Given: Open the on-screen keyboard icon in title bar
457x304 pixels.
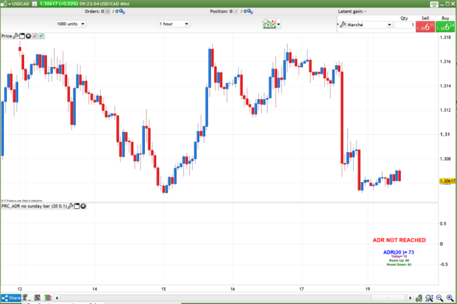Looking at the screenshot, I should click(x=434, y=4).
